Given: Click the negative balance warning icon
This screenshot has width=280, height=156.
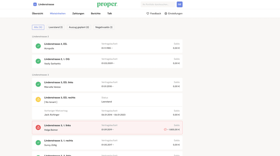Looking at the screenshot, I should (x=165, y=130).
